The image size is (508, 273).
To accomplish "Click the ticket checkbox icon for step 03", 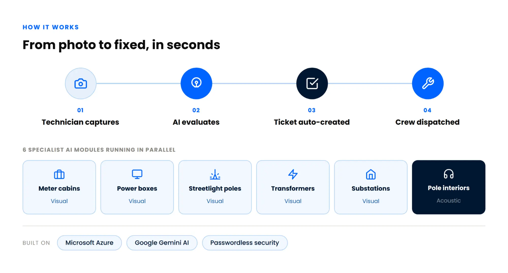I will point(312,84).
